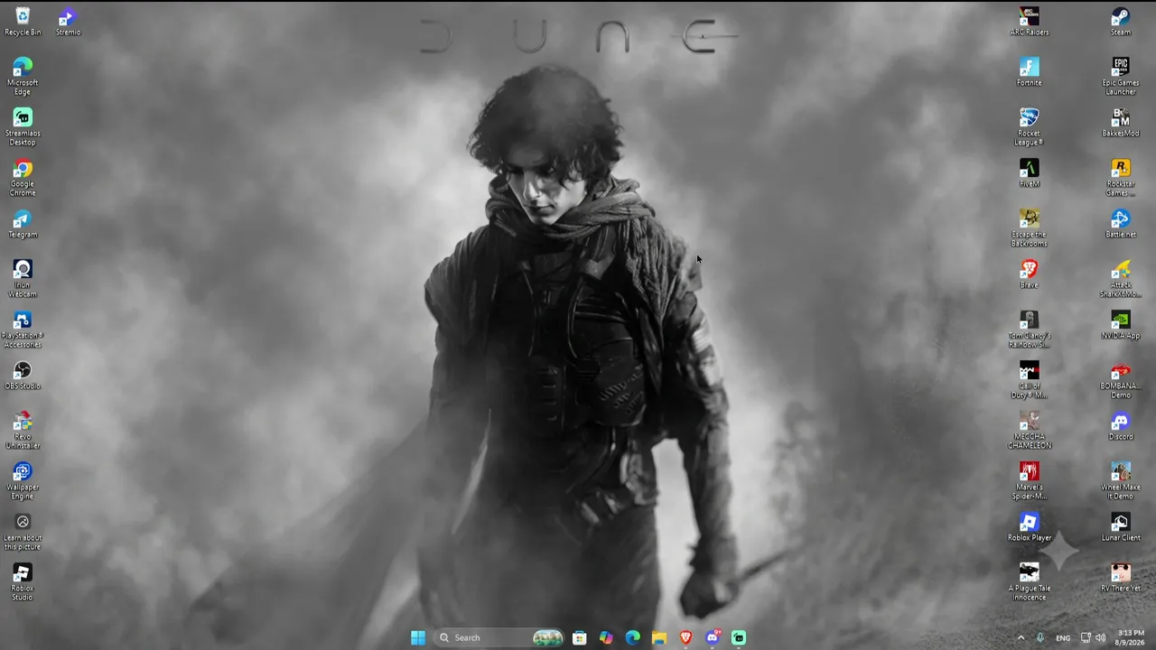Select the Roblox Player desktop shortcut
The height and width of the screenshot is (650, 1156).
(1030, 527)
